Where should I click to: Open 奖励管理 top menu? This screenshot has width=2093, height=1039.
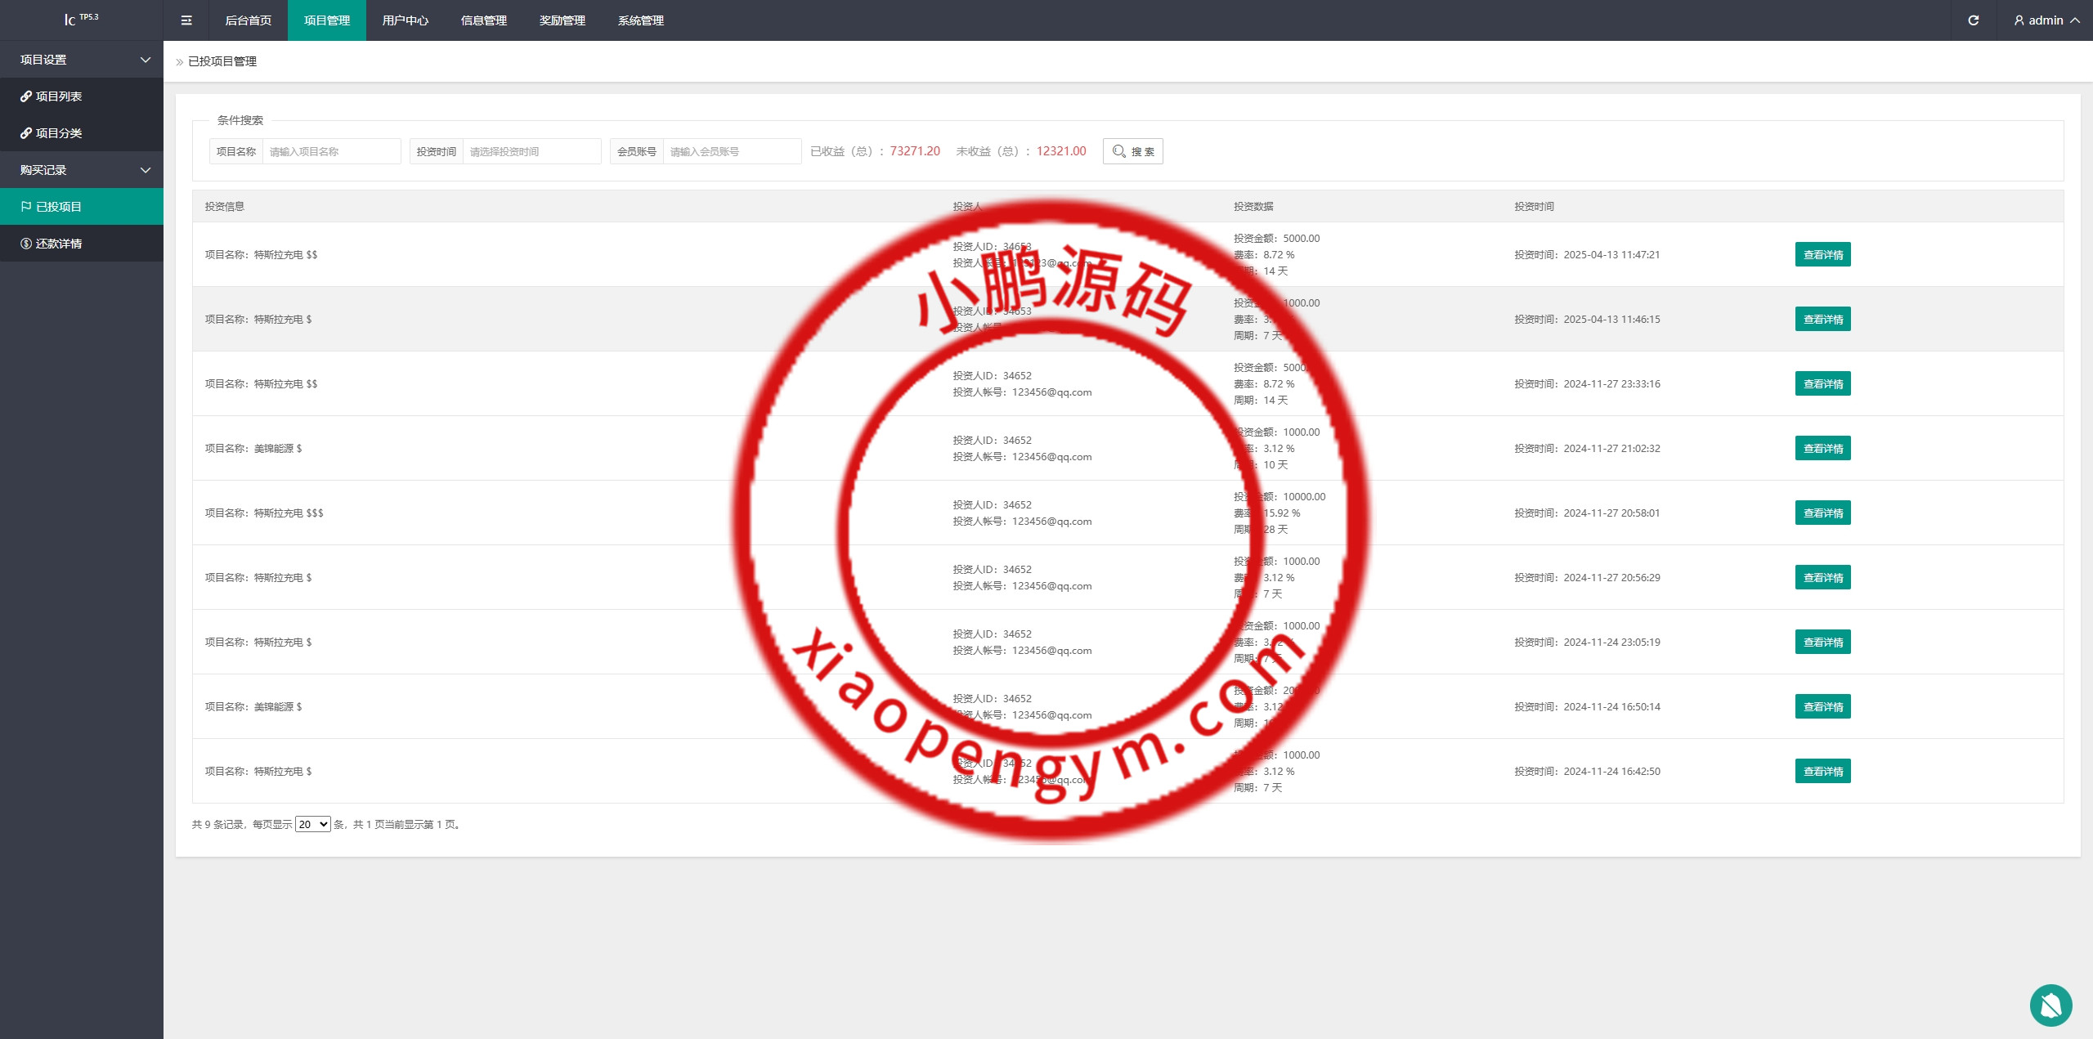562,20
